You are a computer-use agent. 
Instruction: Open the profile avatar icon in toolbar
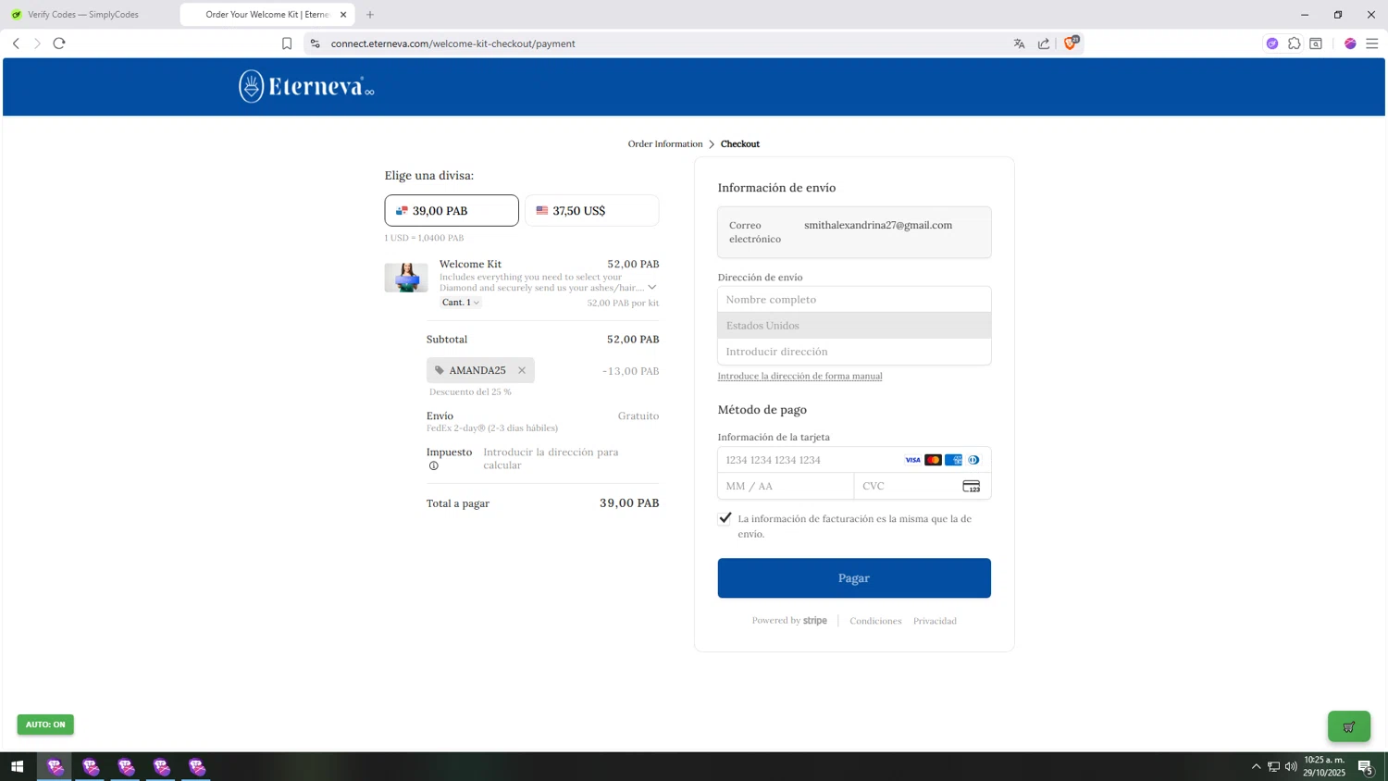coord(1350,43)
